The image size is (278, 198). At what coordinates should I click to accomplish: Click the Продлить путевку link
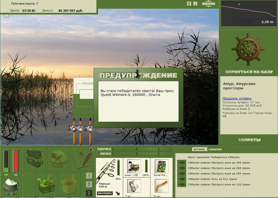point(237,98)
